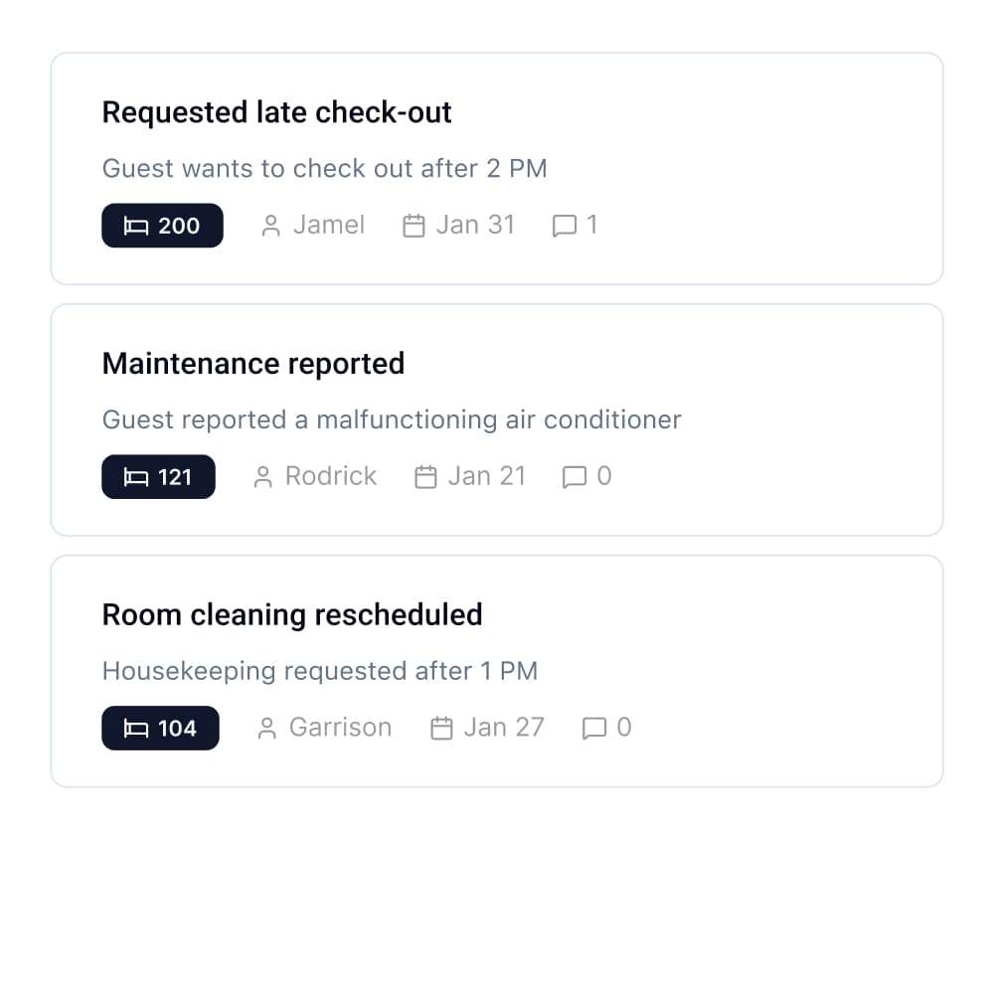Open the Room cleaning rescheduled card
The image size is (994, 994).
(x=497, y=670)
